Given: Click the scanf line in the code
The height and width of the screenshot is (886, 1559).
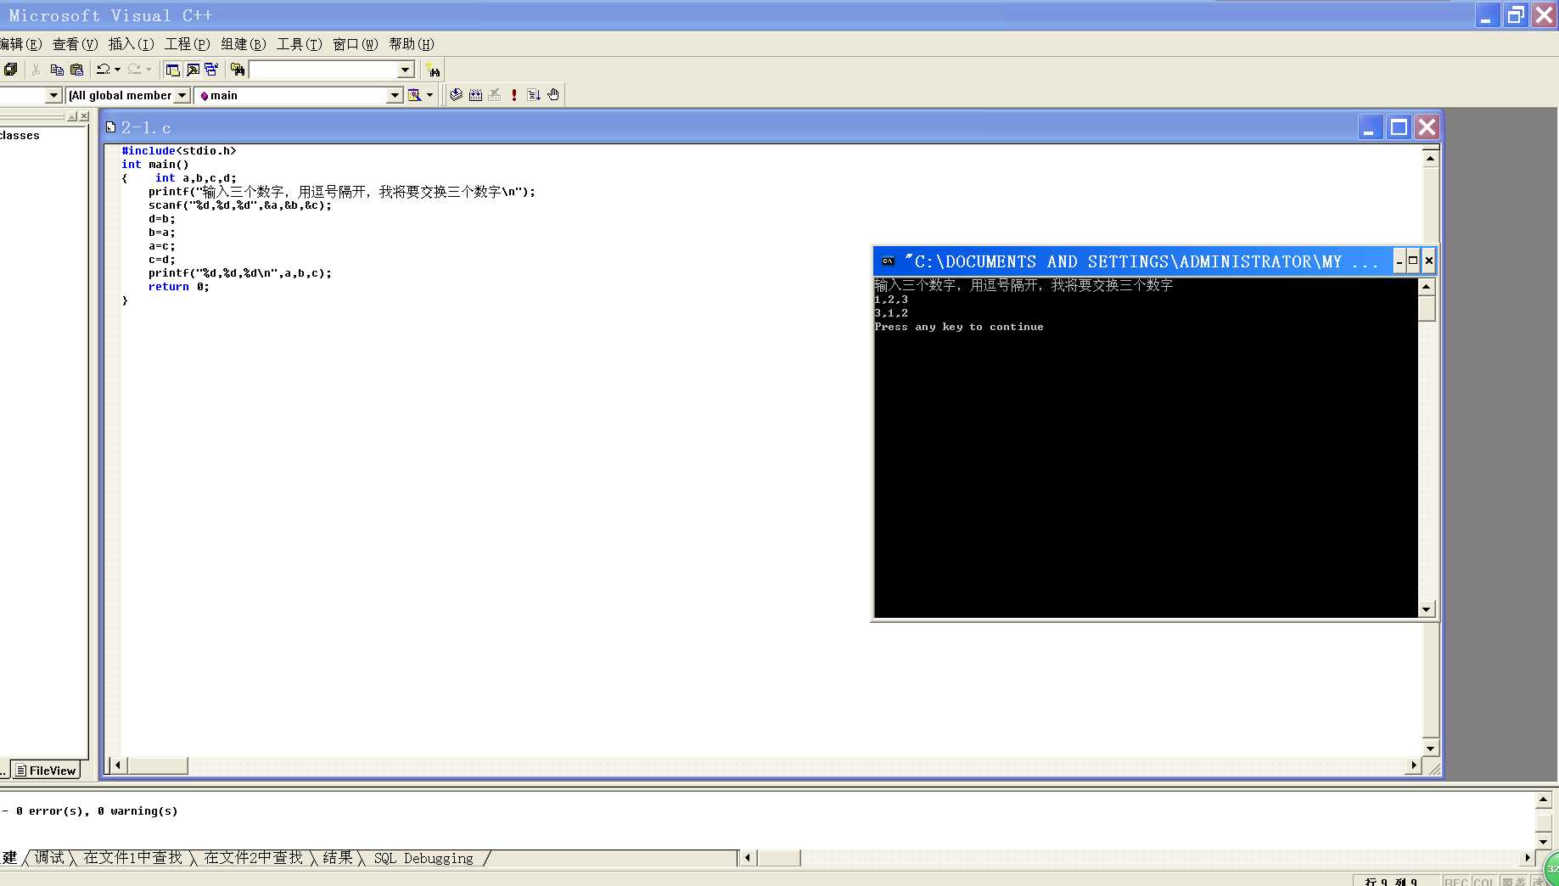Looking at the screenshot, I should [x=240, y=205].
